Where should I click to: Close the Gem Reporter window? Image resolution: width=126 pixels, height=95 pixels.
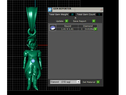(101, 9)
